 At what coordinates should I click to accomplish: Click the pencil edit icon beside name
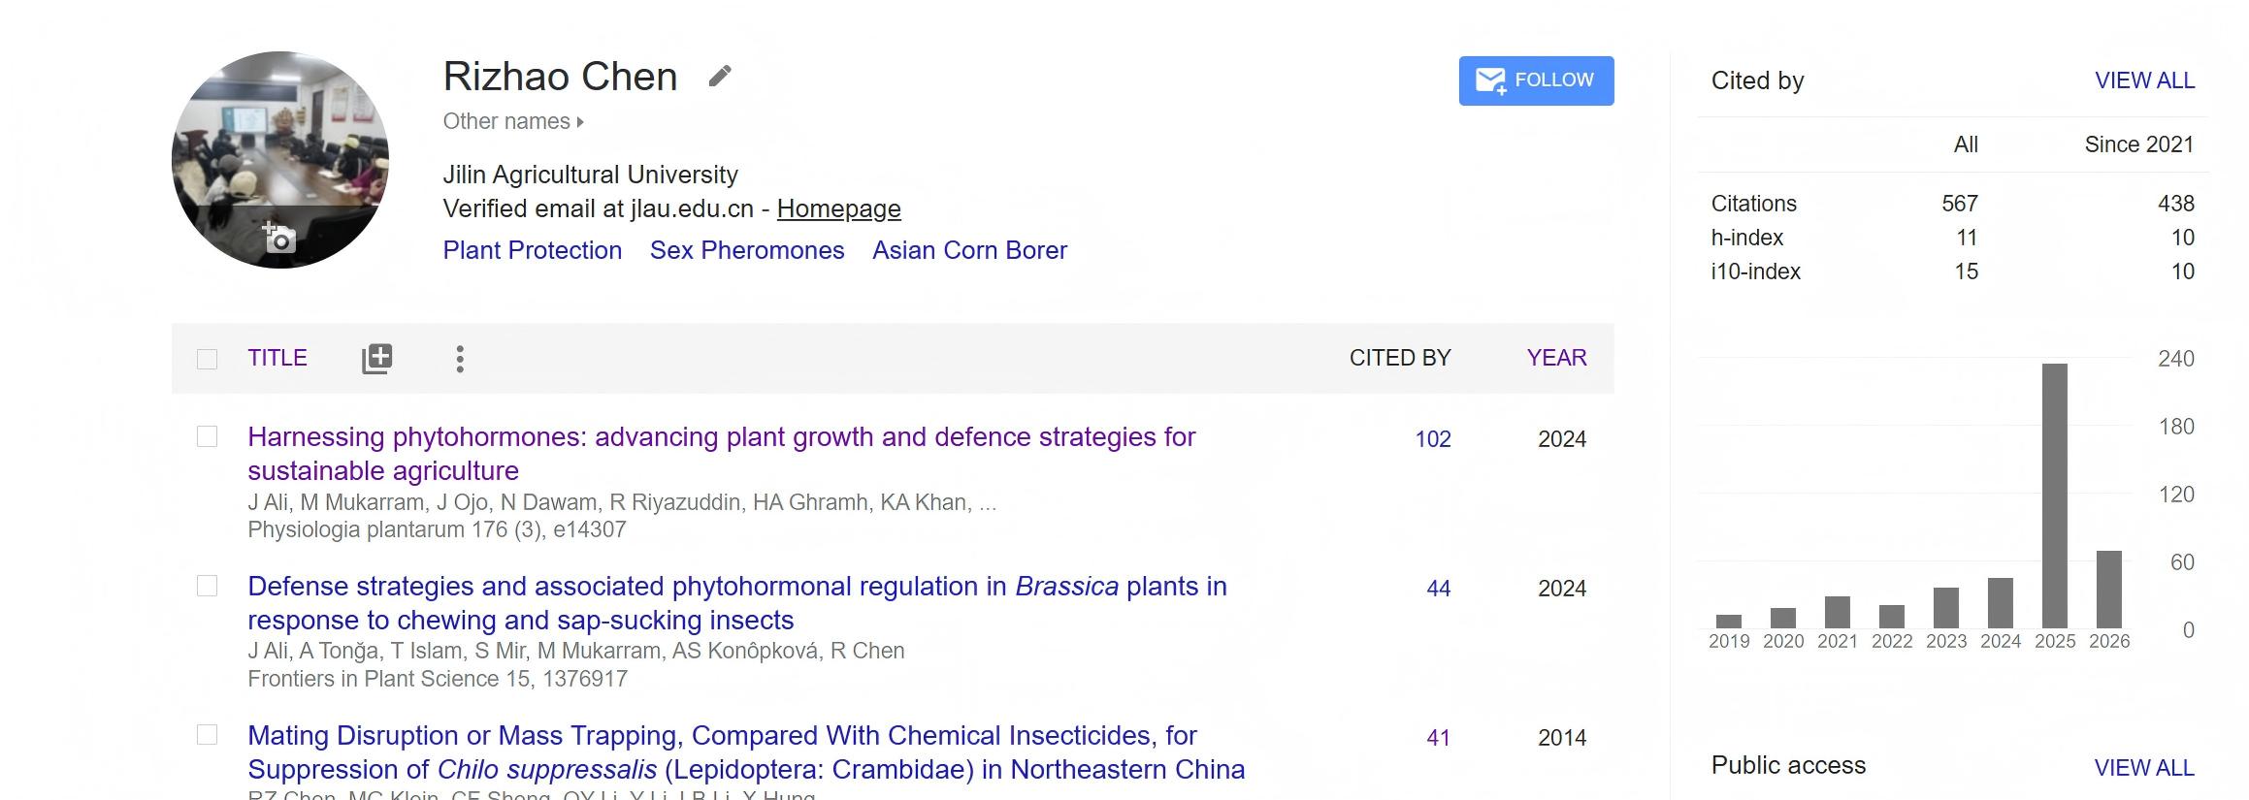(719, 76)
